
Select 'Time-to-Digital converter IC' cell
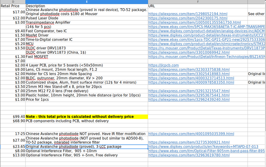pyautogui.click(x=87, y=40)
